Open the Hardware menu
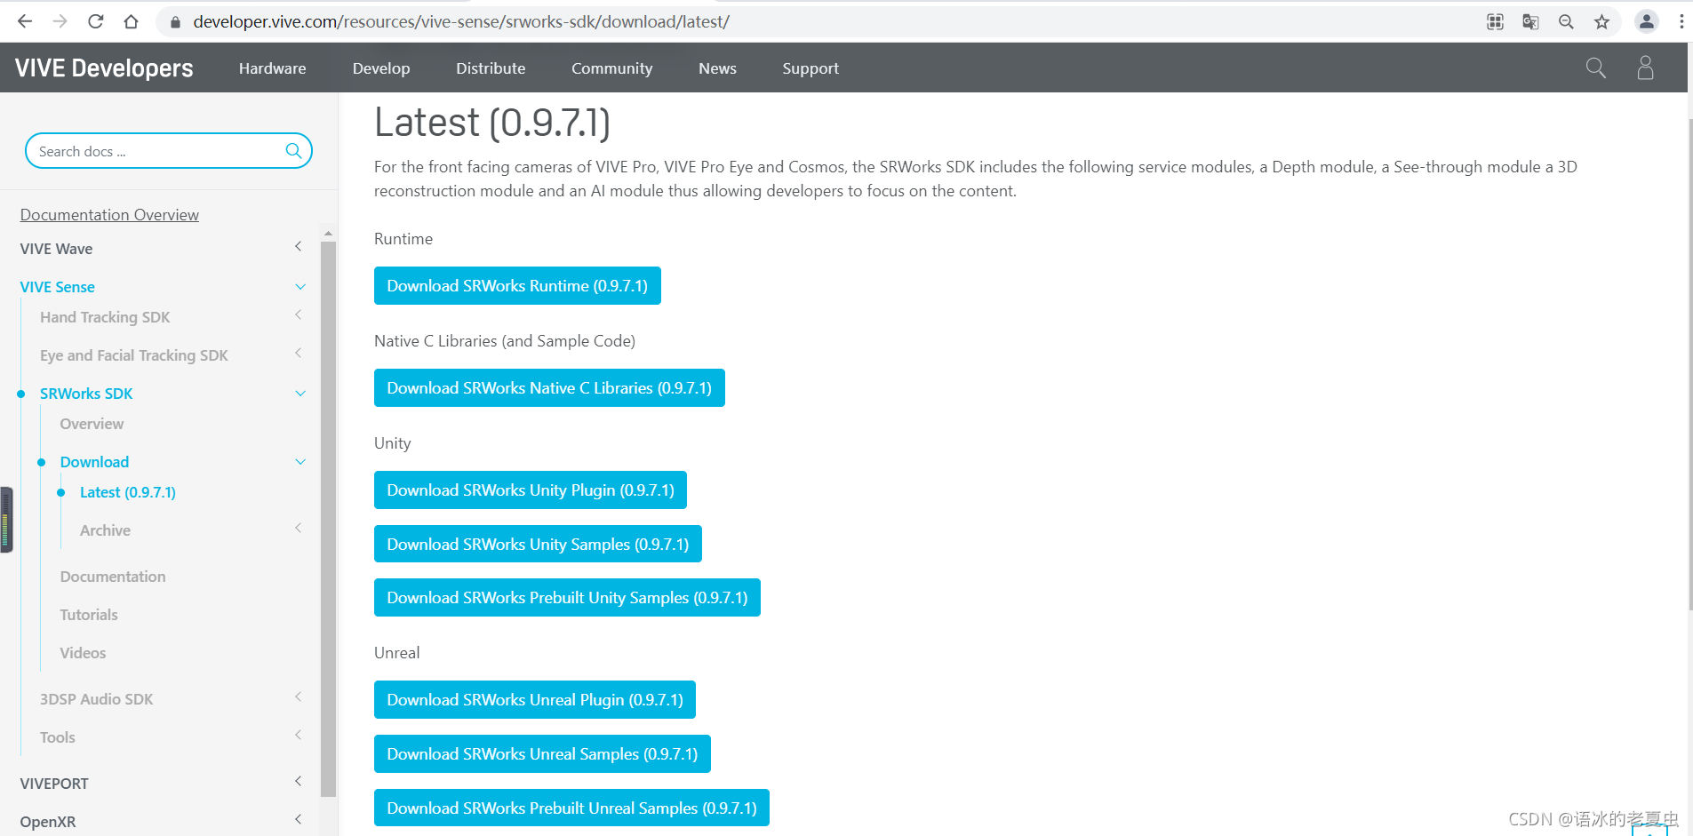The width and height of the screenshot is (1693, 836). (x=272, y=68)
